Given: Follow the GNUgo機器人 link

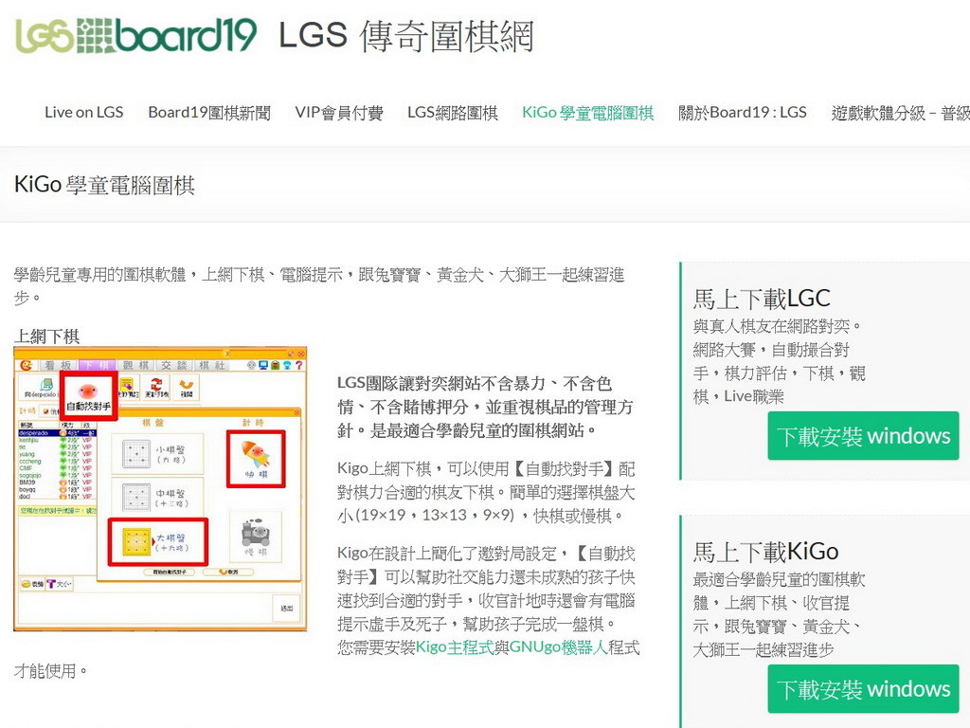Looking at the screenshot, I should [559, 647].
